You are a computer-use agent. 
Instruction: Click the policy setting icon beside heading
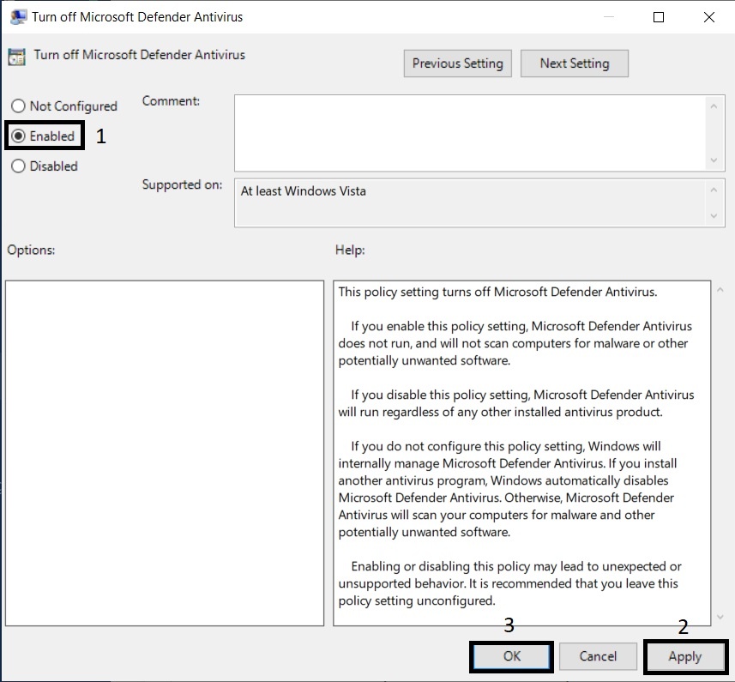[x=17, y=57]
